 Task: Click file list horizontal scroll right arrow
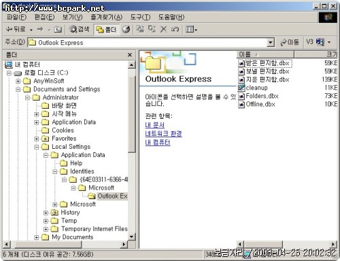[333, 244]
